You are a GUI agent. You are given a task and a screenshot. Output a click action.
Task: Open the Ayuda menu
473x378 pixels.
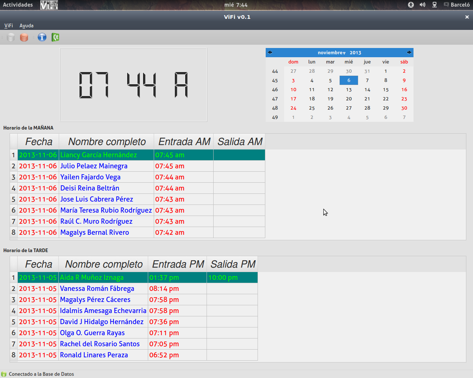[x=26, y=25]
